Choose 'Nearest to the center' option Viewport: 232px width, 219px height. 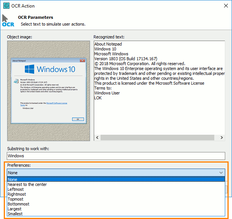pyautogui.click(x=116, y=184)
